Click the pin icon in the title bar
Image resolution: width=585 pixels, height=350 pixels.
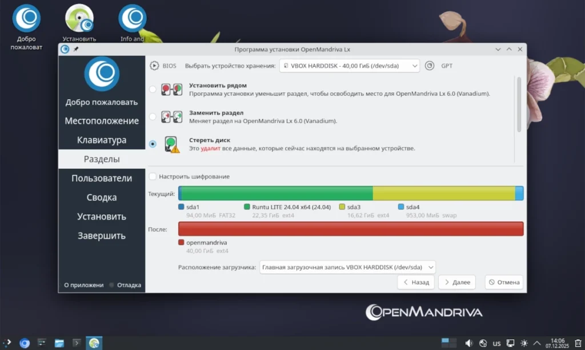pyautogui.click(x=76, y=49)
